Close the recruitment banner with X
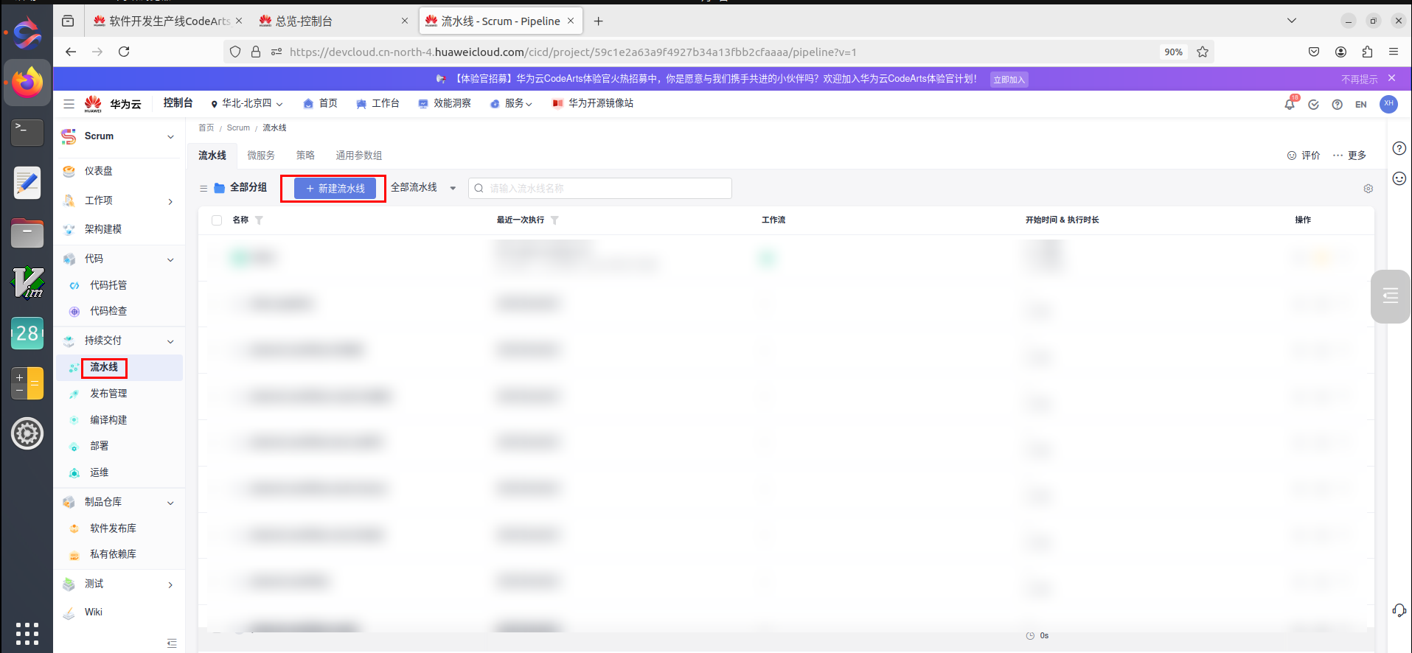The height and width of the screenshot is (653, 1412). click(1391, 78)
